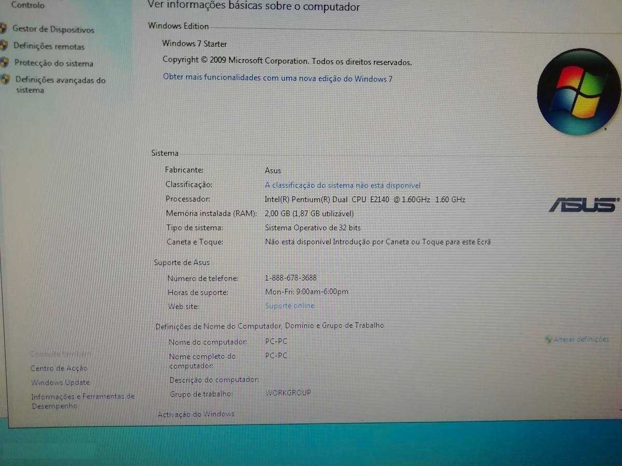Click 'Classificação:' label

[x=189, y=184]
